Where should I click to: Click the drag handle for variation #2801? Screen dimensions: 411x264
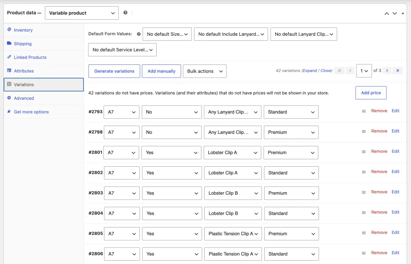364,152
